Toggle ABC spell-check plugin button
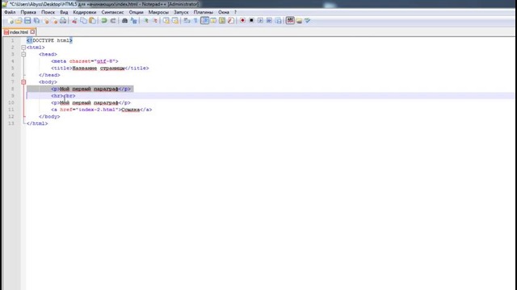517x290 pixels. click(290, 21)
